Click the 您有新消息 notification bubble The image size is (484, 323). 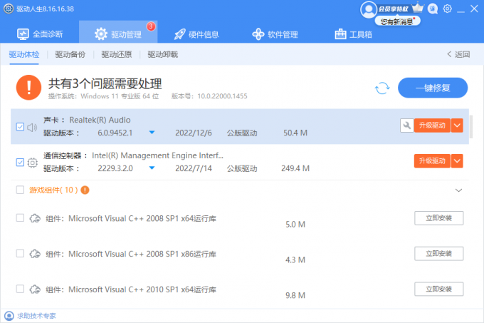click(398, 21)
